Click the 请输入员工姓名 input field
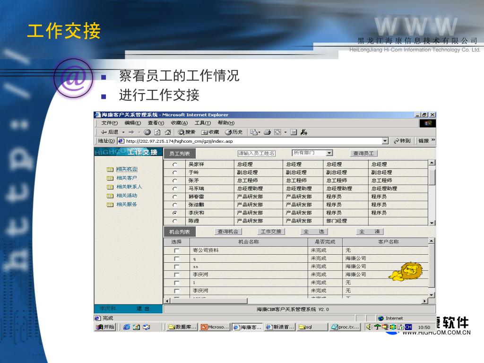The height and width of the screenshot is (363, 484). click(x=257, y=153)
